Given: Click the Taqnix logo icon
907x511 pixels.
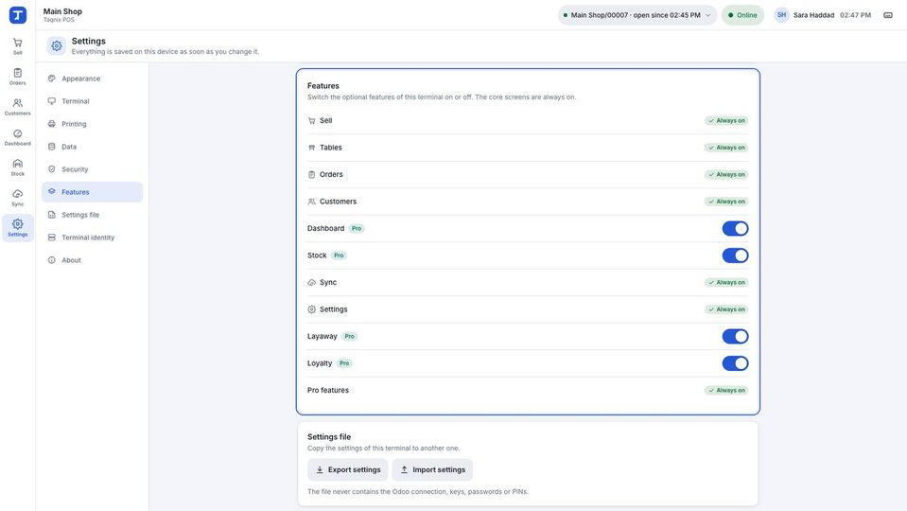Looking at the screenshot, I should (x=18, y=15).
